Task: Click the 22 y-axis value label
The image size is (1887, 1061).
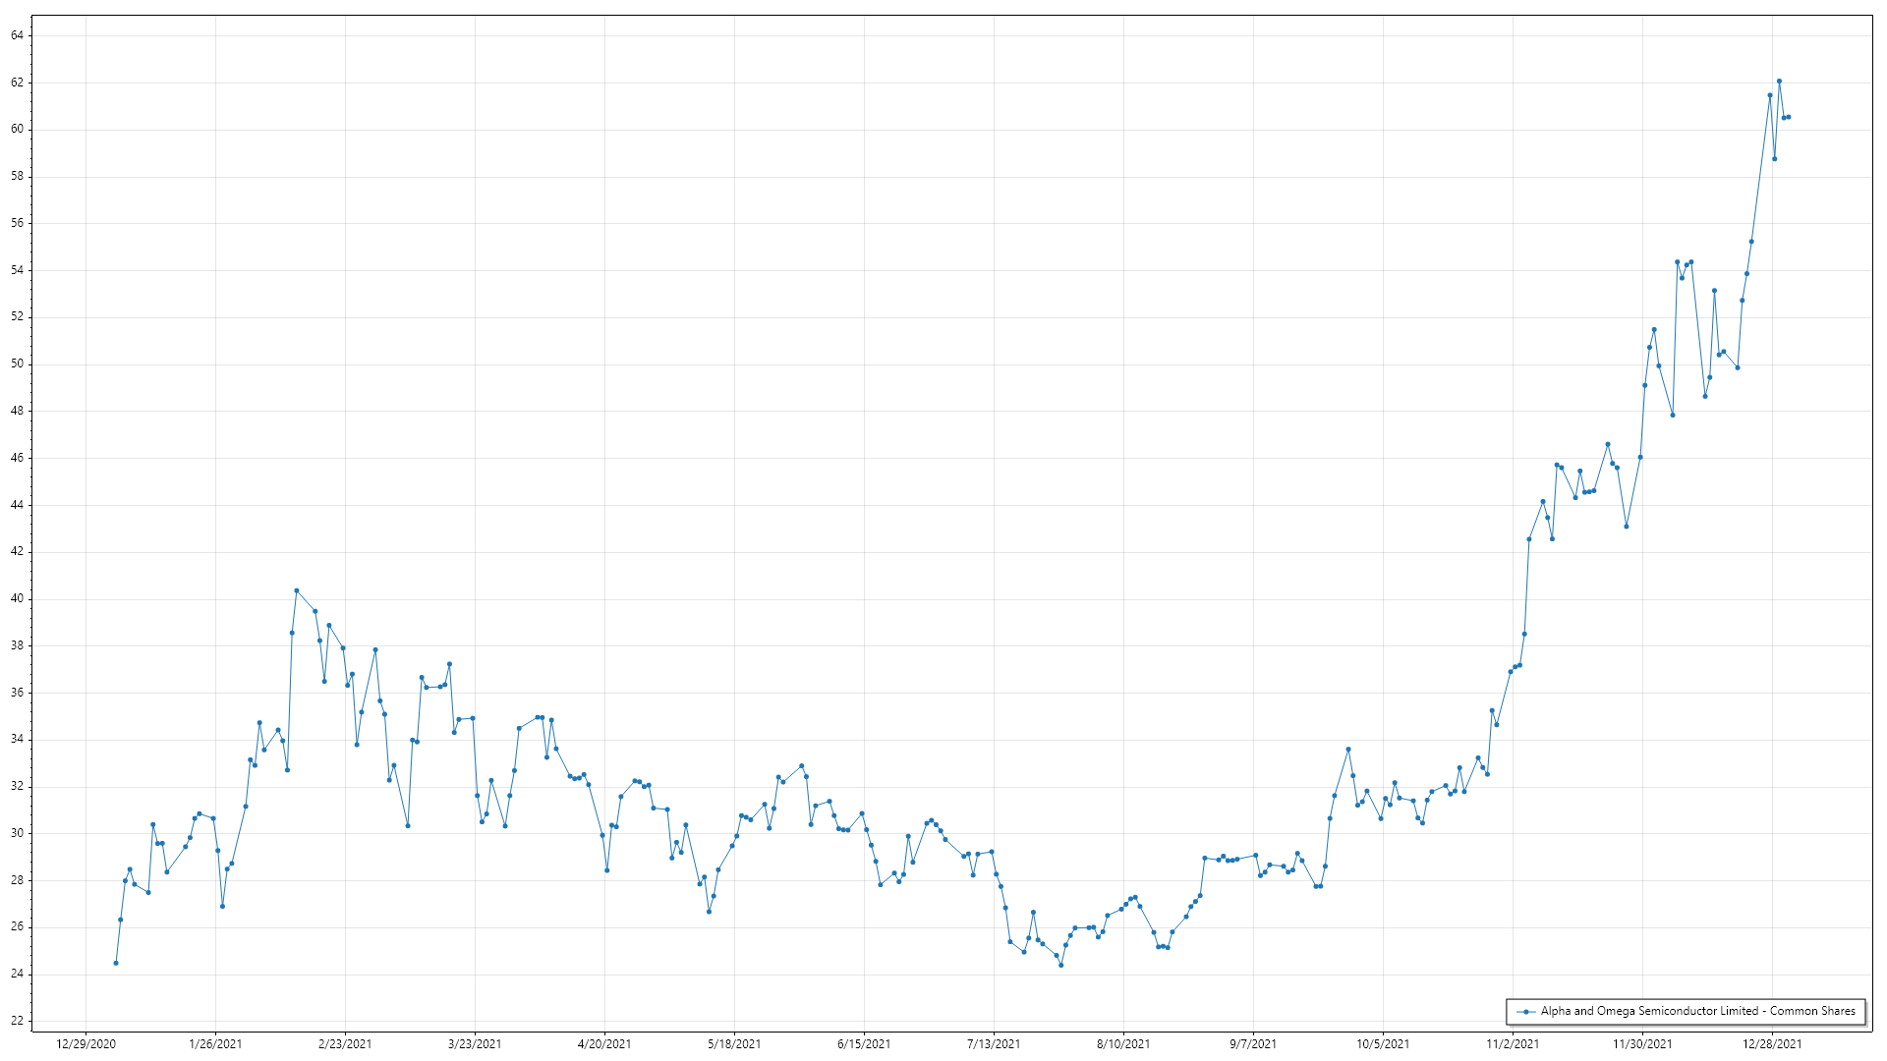Action: tap(18, 1021)
